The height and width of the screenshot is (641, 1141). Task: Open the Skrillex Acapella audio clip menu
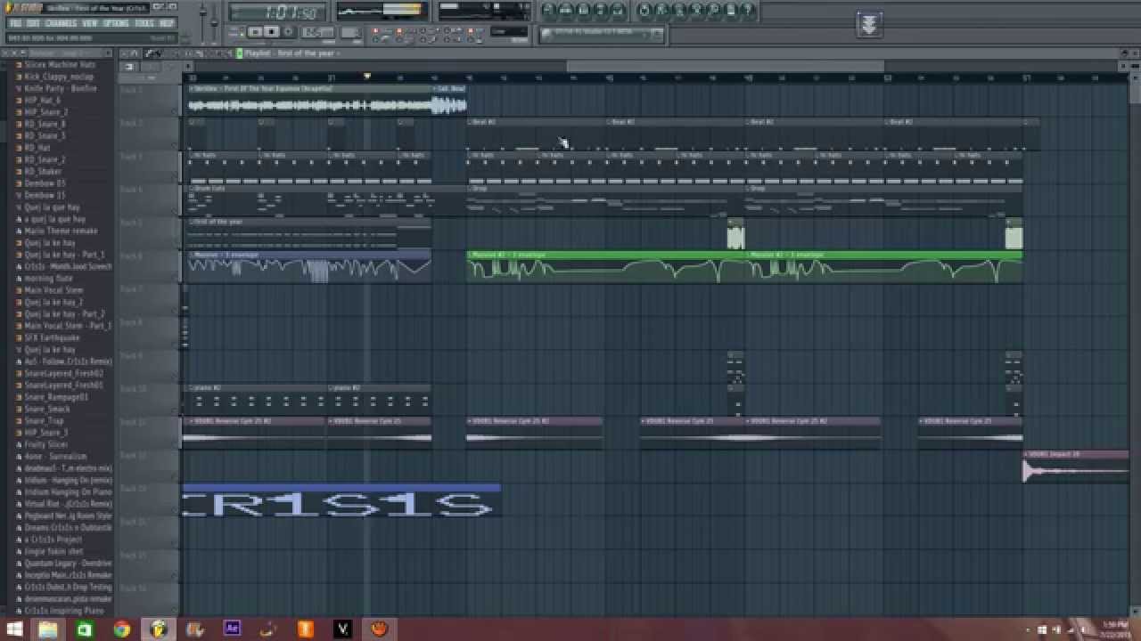[193, 88]
